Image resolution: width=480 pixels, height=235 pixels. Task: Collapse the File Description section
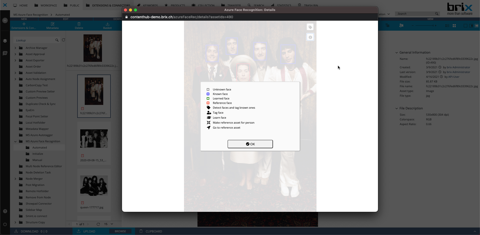click(396, 108)
